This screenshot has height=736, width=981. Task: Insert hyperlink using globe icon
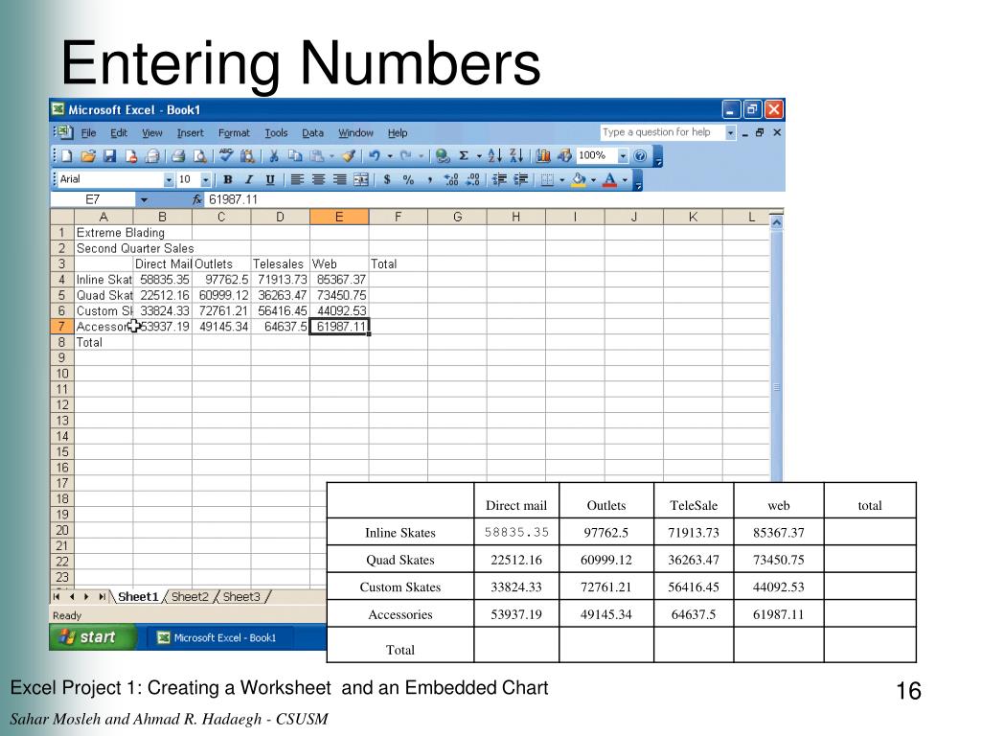click(x=443, y=156)
